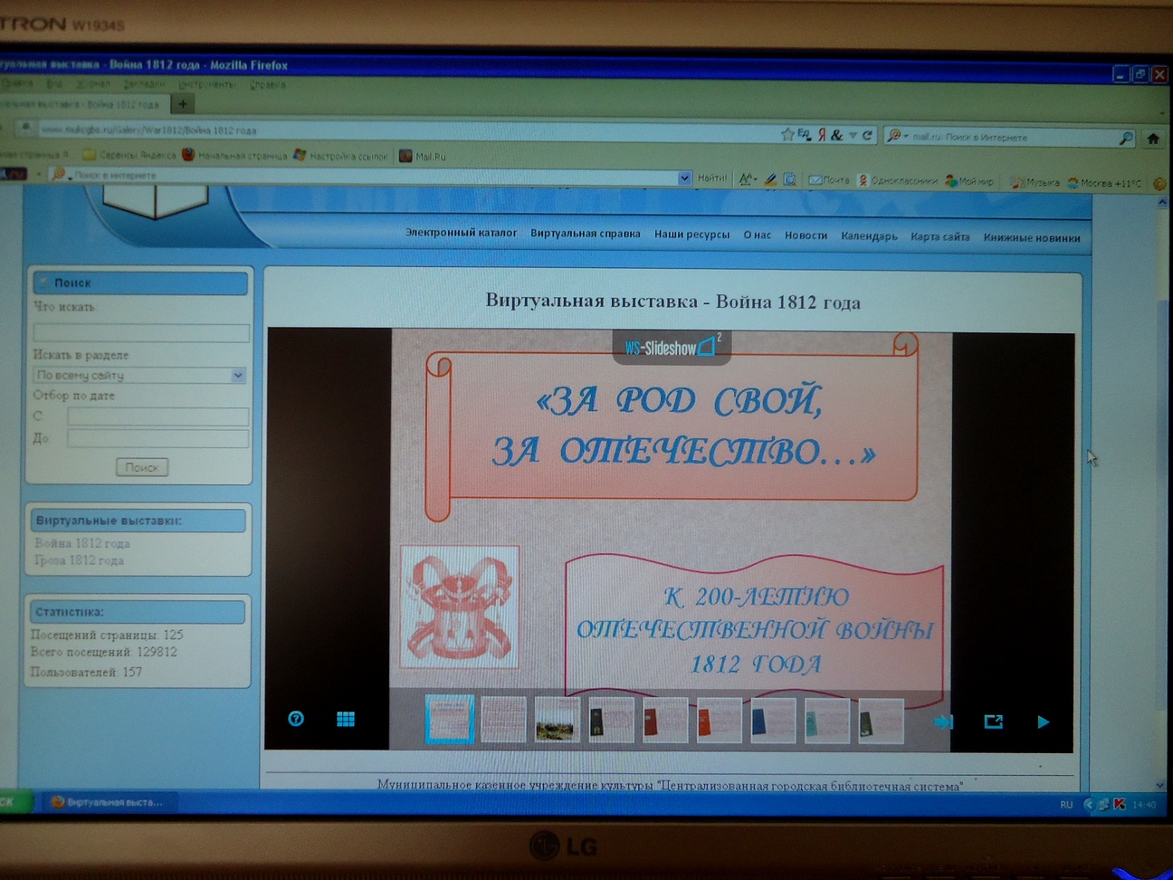Click the RU language indicator in tray
Viewport: 1173px width, 880px height.
pos(1066,804)
